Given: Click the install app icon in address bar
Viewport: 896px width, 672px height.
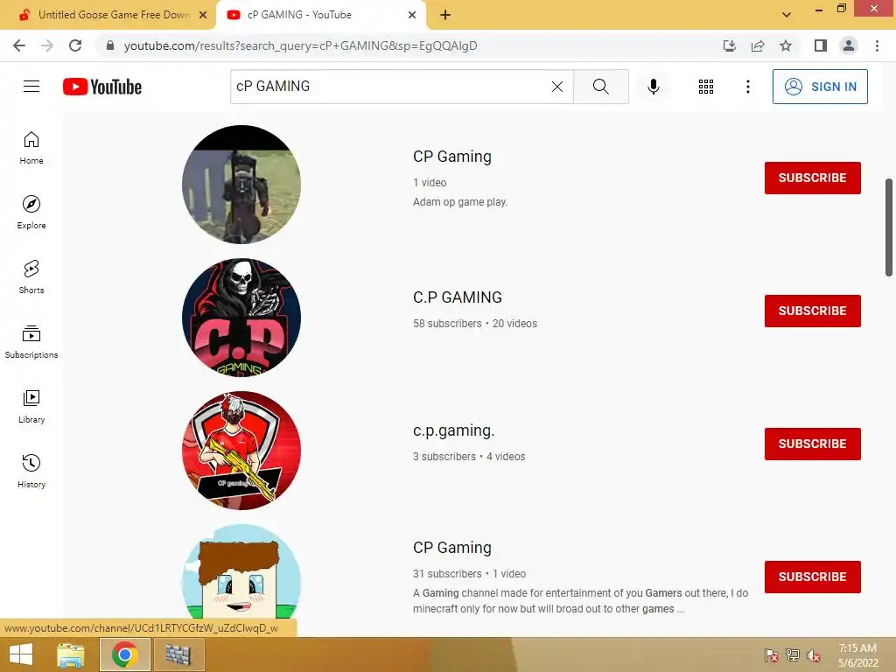Looking at the screenshot, I should [729, 45].
